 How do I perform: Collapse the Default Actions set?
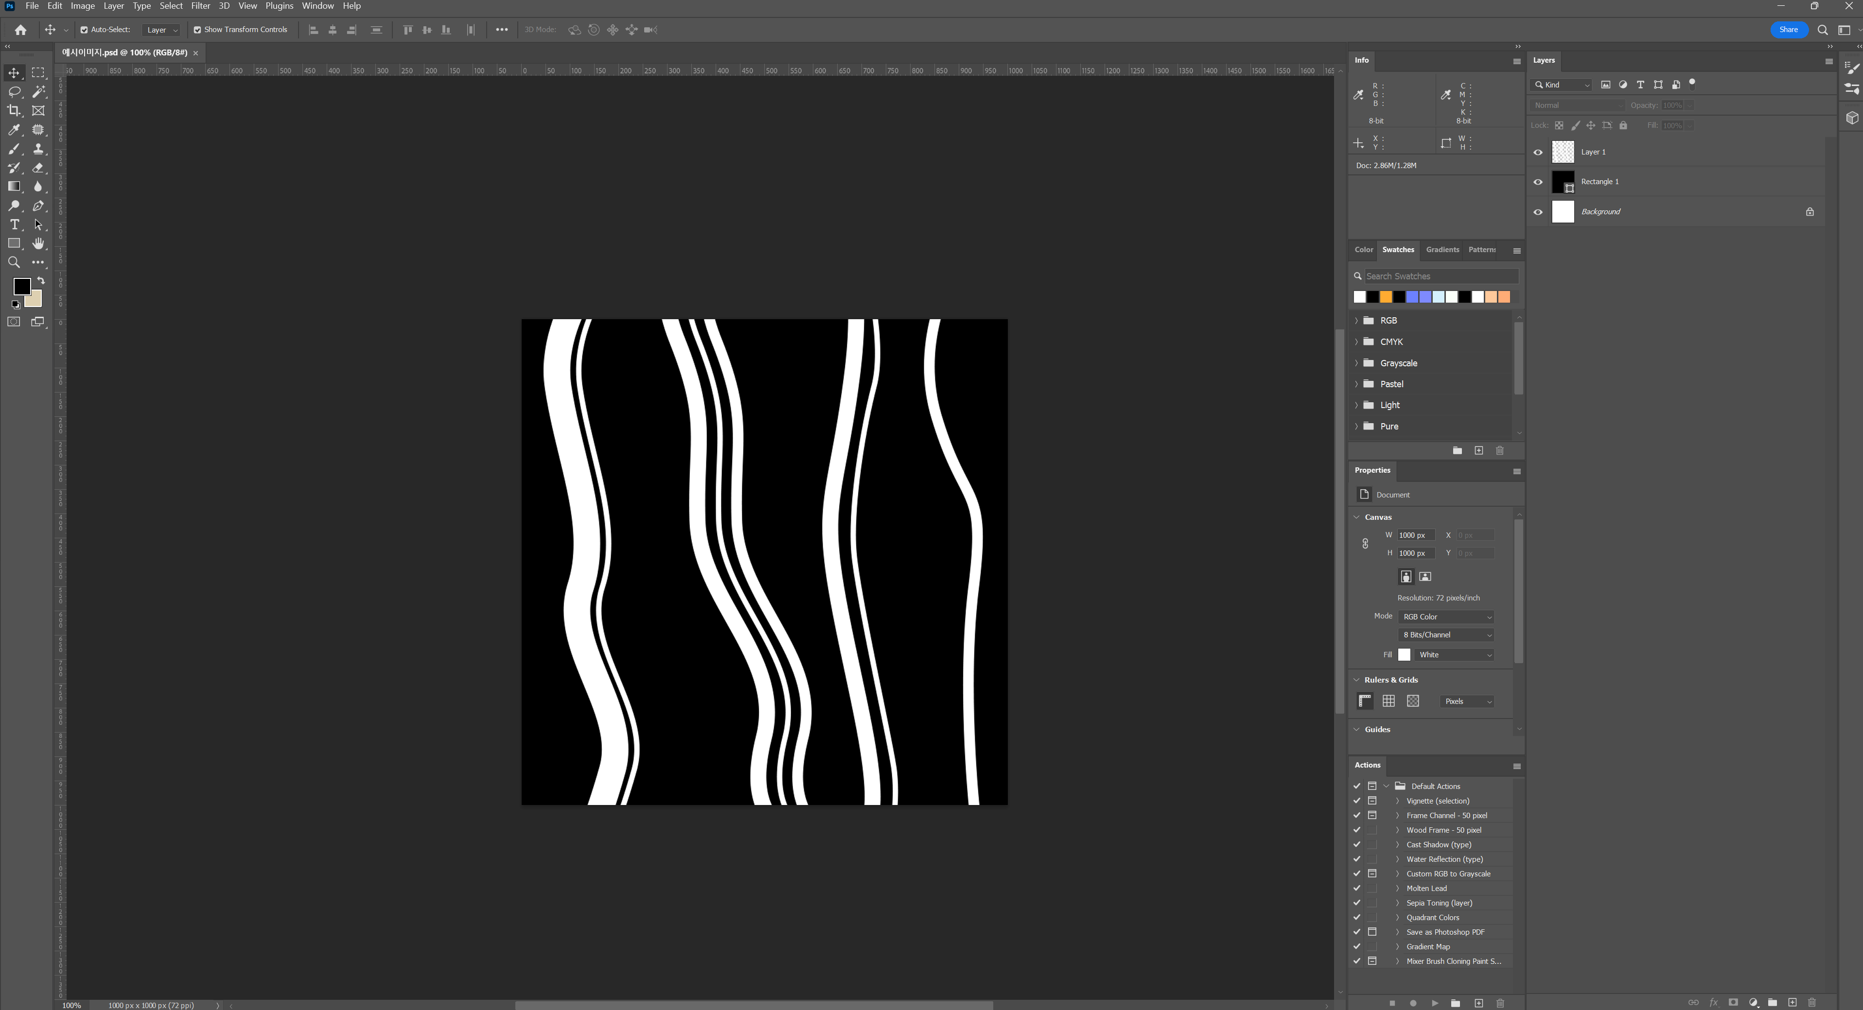(x=1387, y=786)
